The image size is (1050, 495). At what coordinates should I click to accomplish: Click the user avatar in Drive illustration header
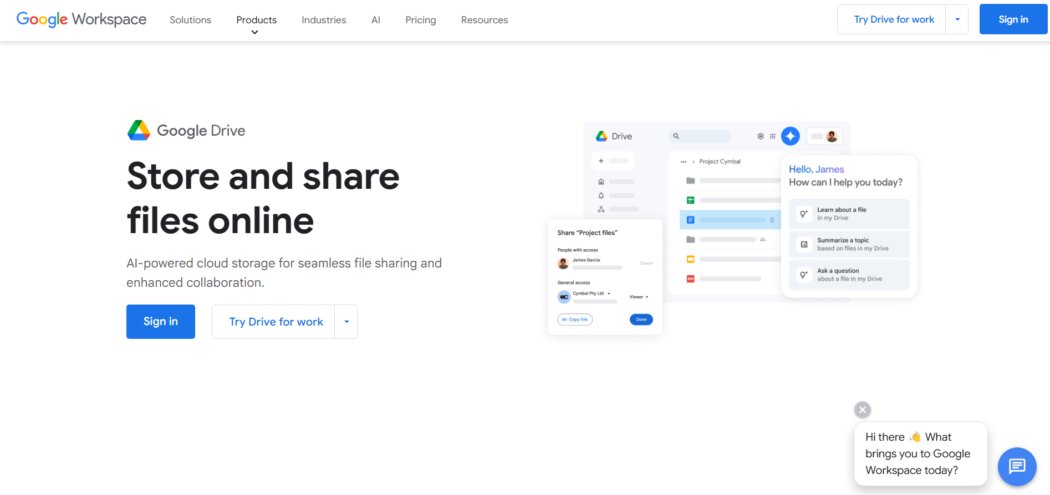click(x=832, y=136)
